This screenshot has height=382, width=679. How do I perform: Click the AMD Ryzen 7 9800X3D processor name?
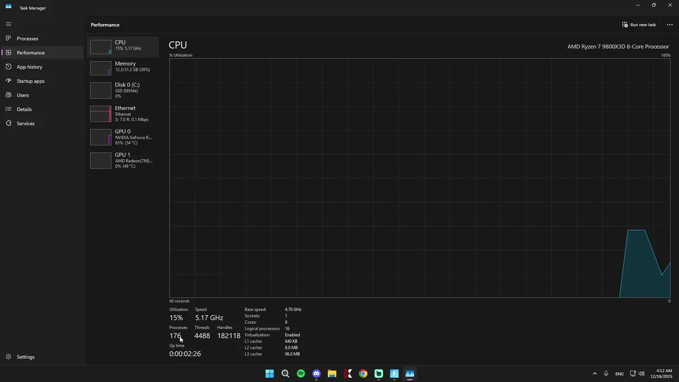[x=618, y=47]
